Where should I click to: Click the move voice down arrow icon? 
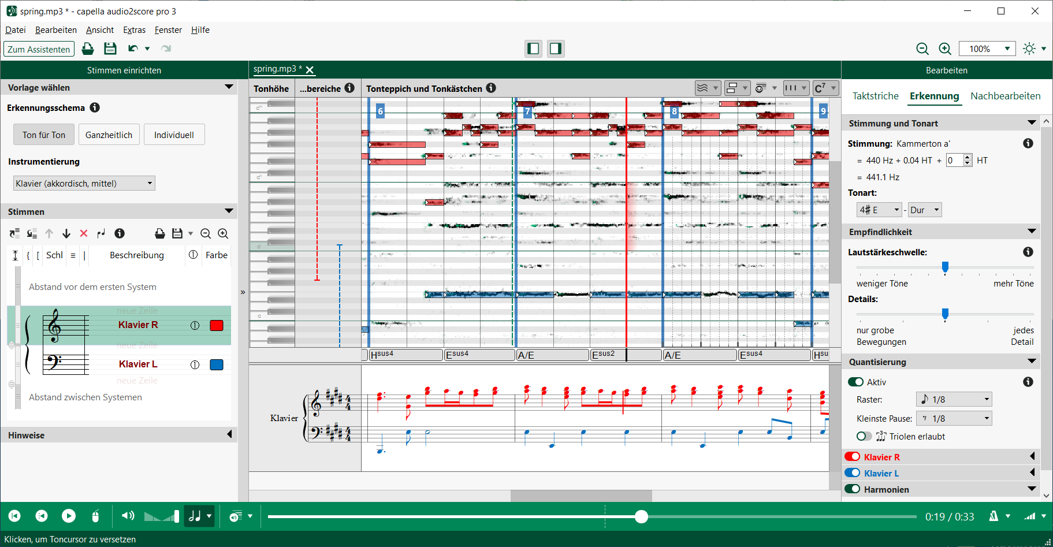pos(66,233)
